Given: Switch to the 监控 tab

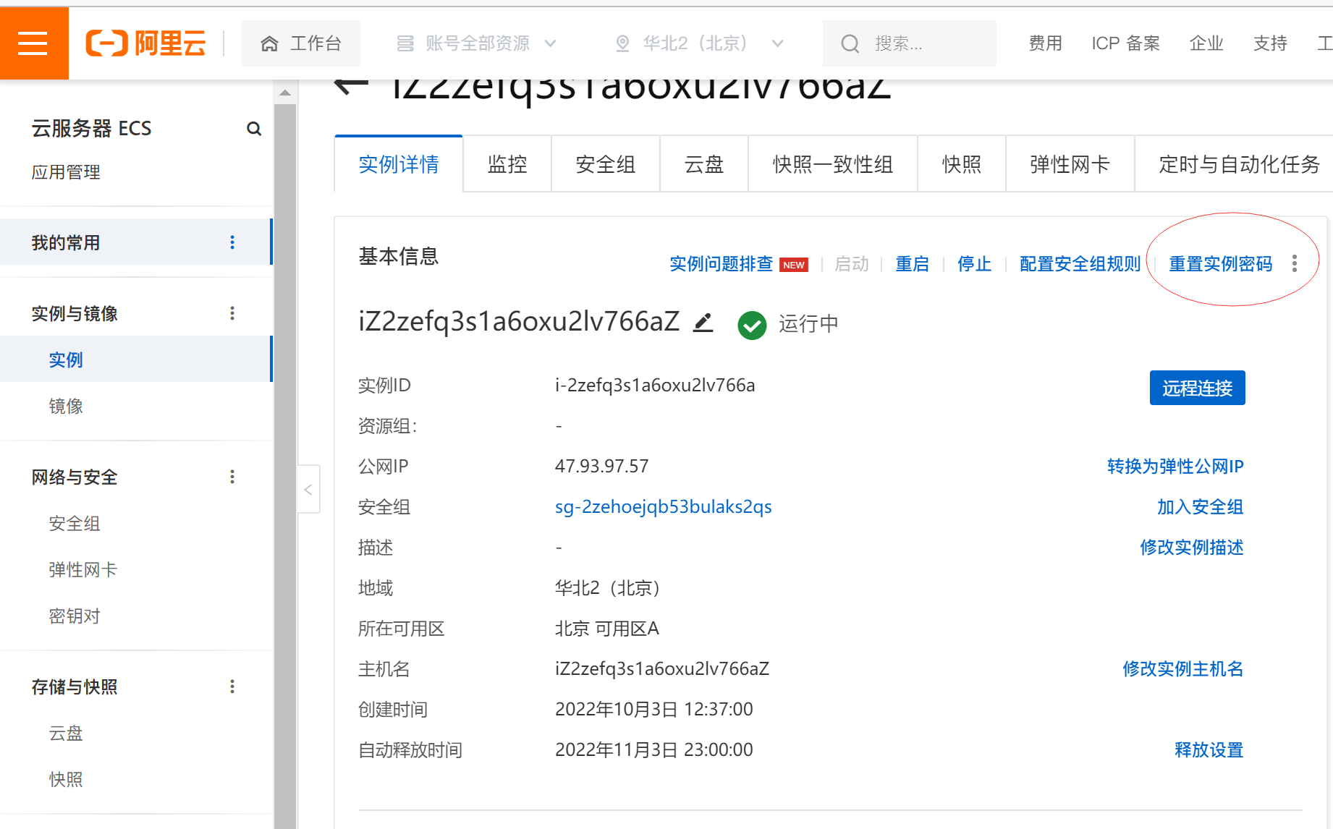Looking at the screenshot, I should tap(507, 164).
